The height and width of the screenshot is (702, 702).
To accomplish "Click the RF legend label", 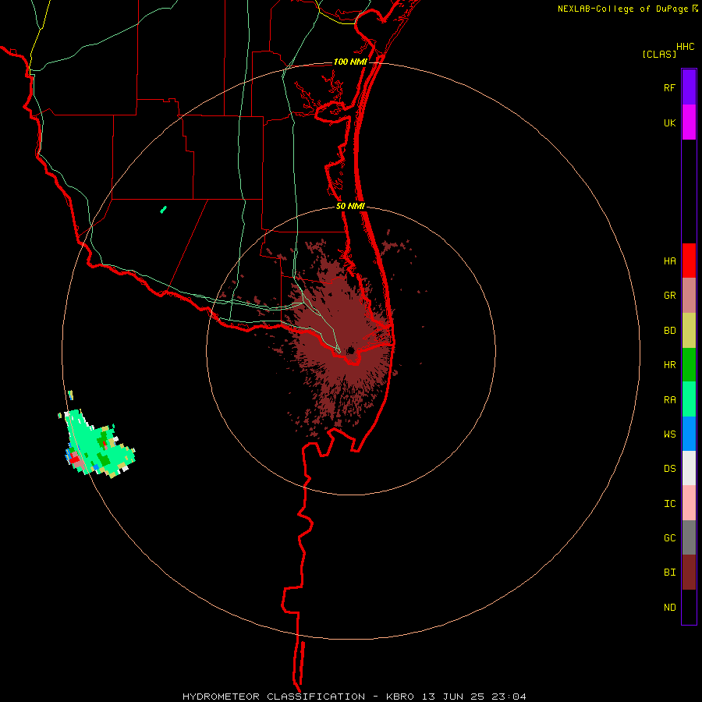I will pos(669,87).
